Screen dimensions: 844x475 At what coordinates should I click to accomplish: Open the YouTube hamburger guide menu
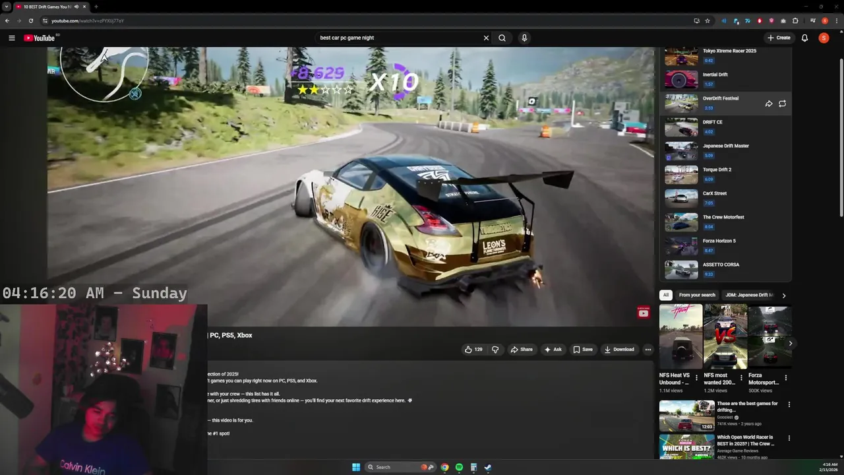[x=11, y=38]
